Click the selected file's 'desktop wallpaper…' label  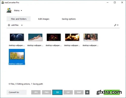[17, 64]
